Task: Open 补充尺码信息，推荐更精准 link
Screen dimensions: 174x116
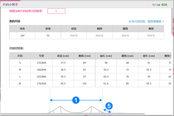Action: coord(146,21)
